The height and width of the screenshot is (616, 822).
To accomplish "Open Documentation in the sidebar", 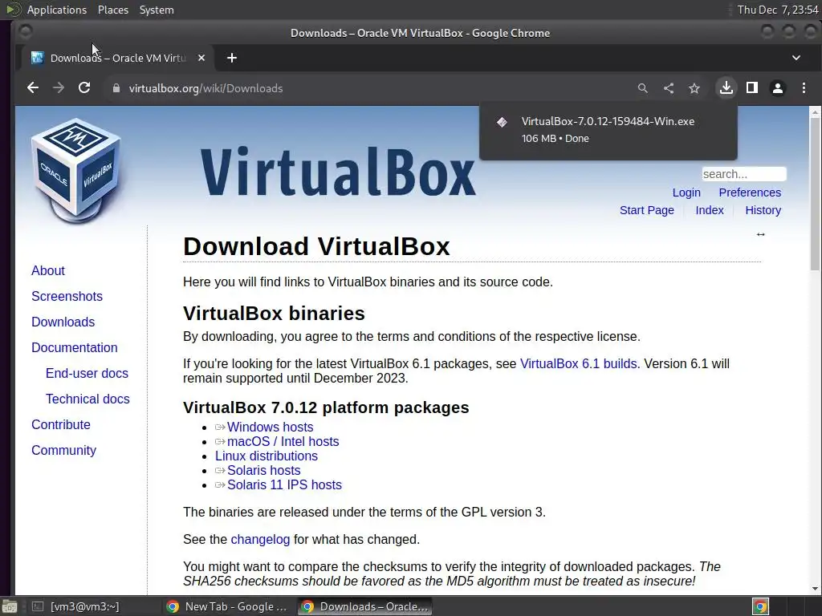I will [74, 348].
